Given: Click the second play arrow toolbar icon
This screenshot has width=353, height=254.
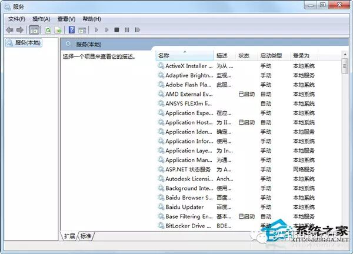Looking at the screenshot, I should (x=106, y=30).
